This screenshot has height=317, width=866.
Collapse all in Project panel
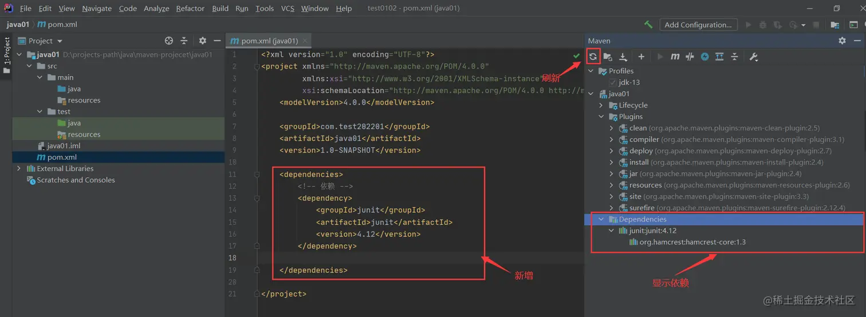tap(184, 41)
